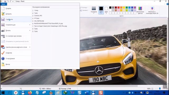Open Yandex browser from the taskbar
This screenshot has width=169, height=95.
point(16,93)
